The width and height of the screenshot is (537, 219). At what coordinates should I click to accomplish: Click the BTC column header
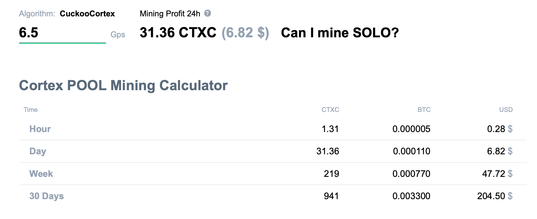(424, 110)
